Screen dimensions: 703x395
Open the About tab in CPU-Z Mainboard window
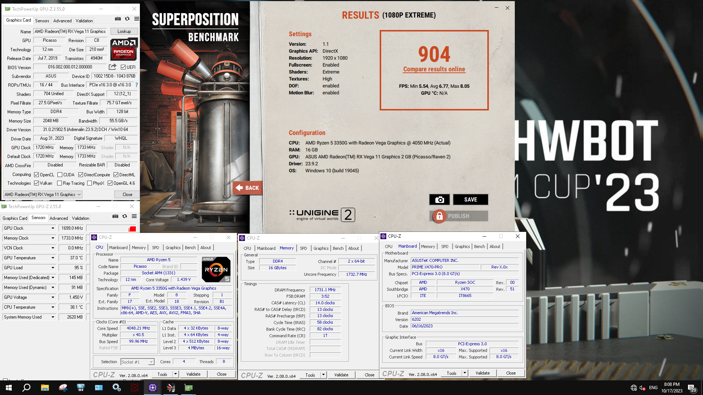click(x=495, y=247)
